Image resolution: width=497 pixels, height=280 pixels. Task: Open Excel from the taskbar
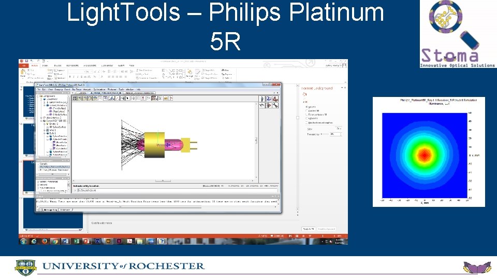click(x=77, y=241)
